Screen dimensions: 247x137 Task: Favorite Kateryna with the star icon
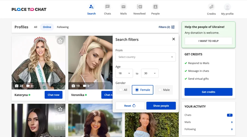click(x=60, y=41)
